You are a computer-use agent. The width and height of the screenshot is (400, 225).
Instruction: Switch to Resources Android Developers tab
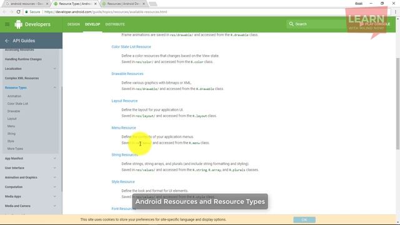[x=124, y=4]
